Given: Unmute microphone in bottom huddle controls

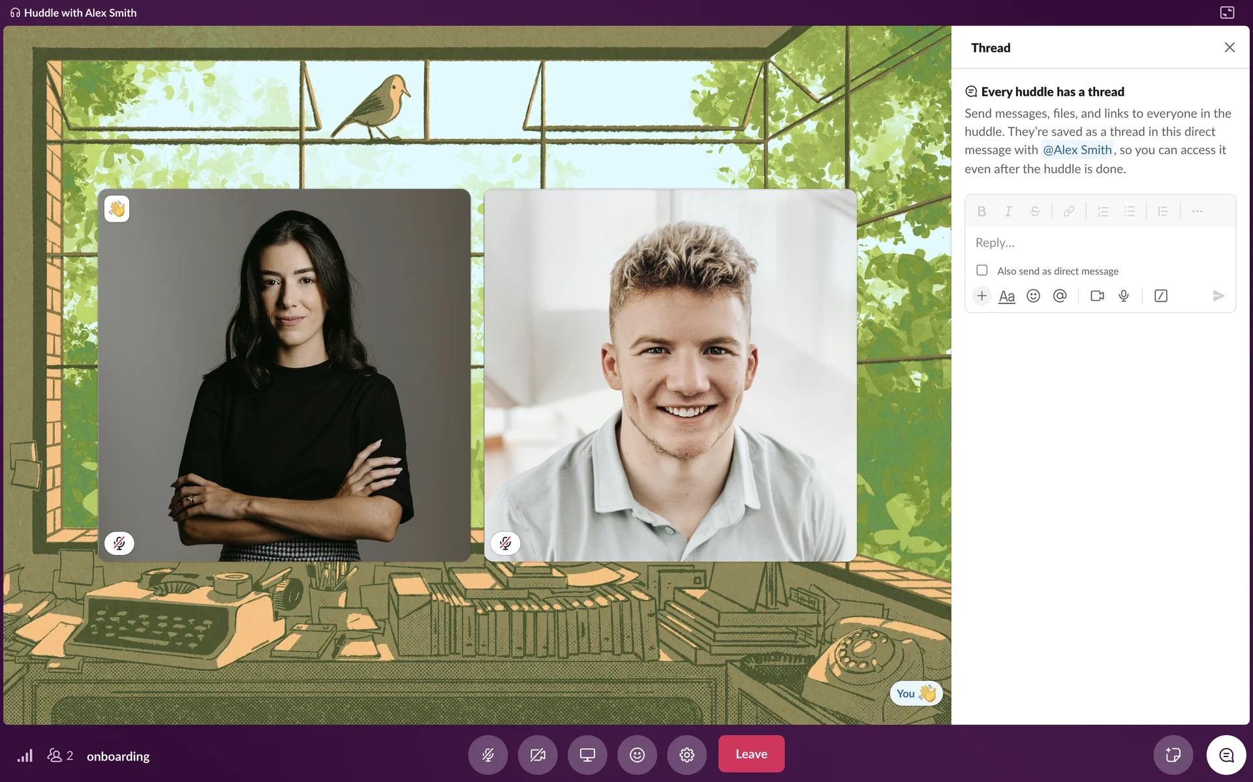Looking at the screenshot, I should coord(487,755).
